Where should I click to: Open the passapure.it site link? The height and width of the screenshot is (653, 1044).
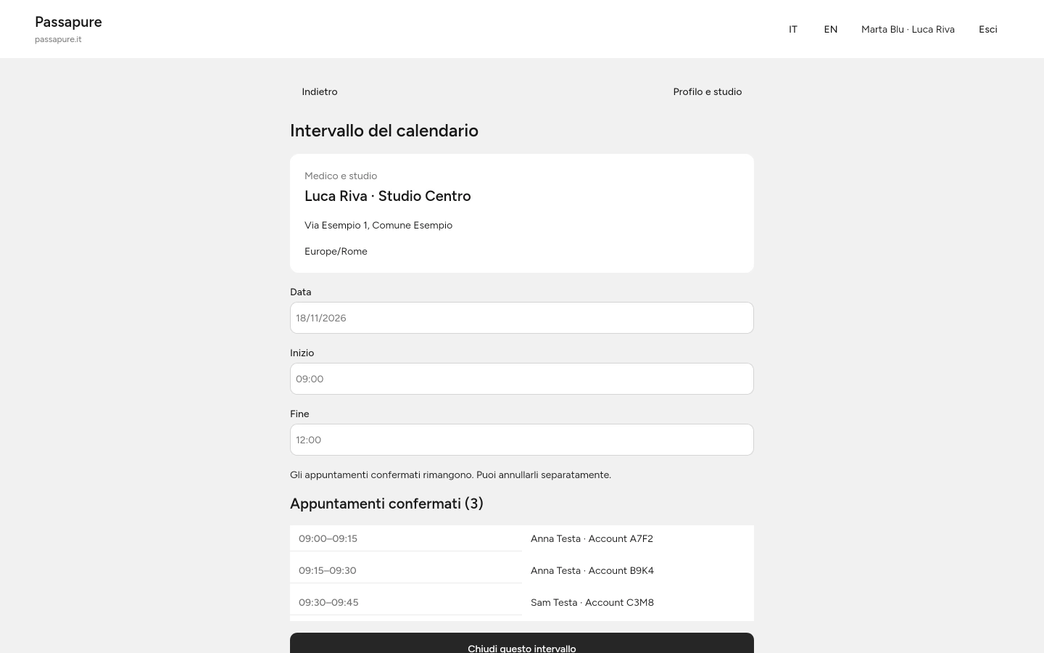click(58, 39)
